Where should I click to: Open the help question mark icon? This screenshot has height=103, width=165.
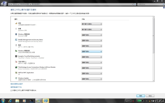164,7
